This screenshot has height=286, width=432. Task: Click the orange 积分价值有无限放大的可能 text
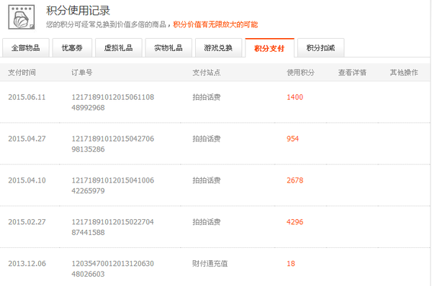215,24
